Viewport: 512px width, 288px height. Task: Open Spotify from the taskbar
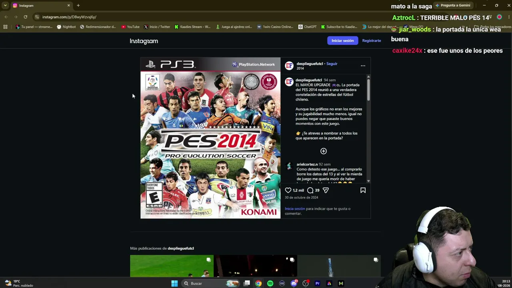point(270,284)
